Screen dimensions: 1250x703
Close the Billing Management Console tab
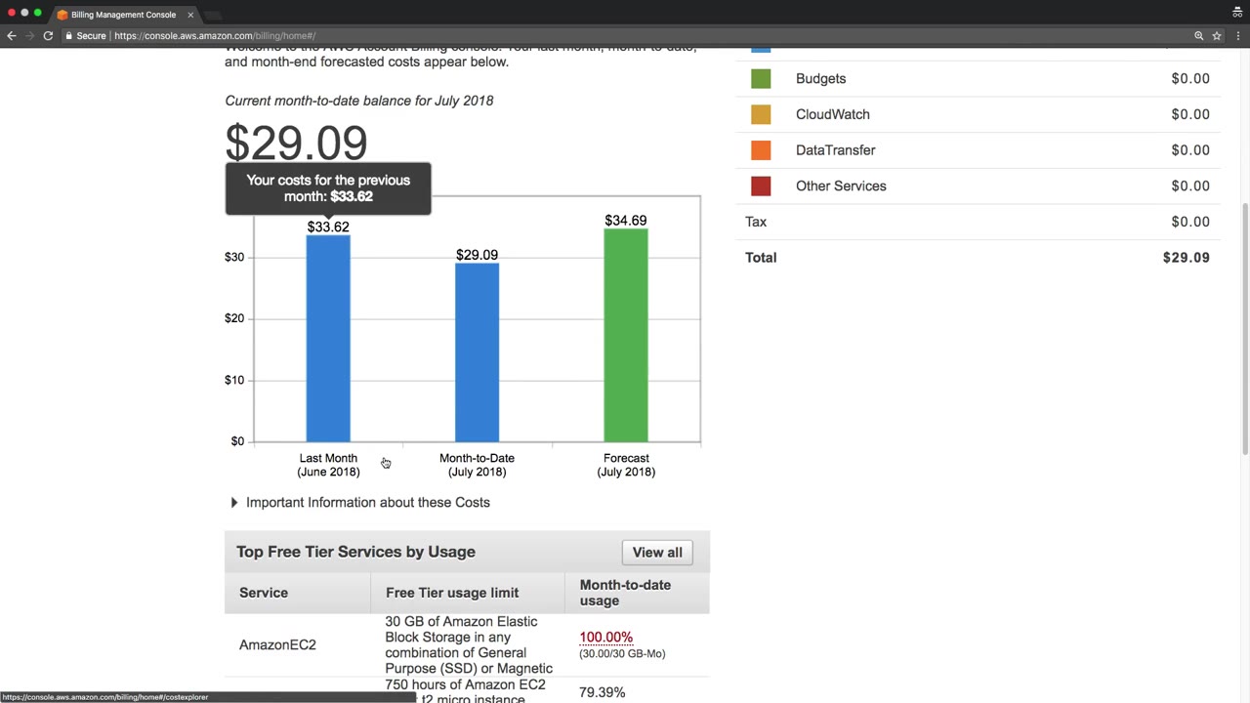190,15
